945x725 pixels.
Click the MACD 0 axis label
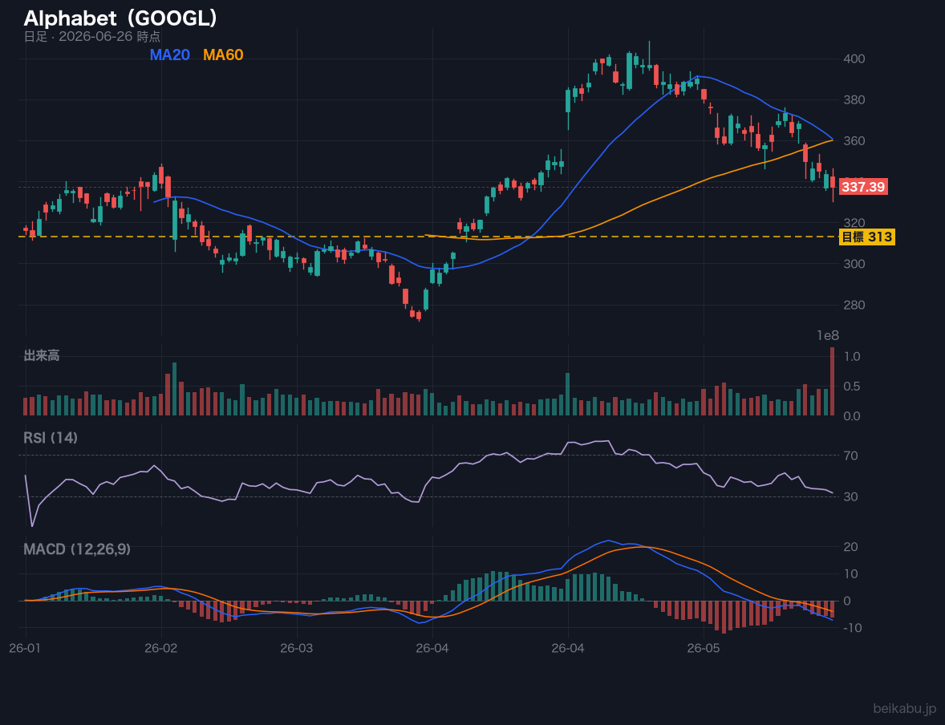[847, 601]
